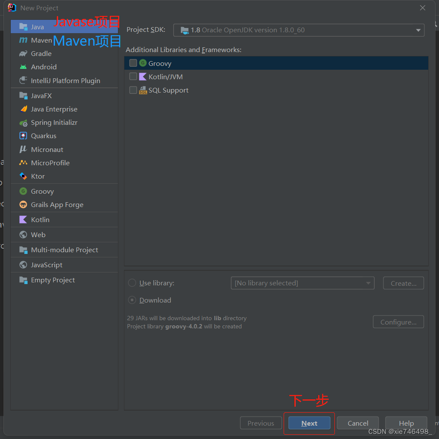Viewport: 439px width, 439px height.
Task: Choose the Micronaut project generator
Action: 46,149
